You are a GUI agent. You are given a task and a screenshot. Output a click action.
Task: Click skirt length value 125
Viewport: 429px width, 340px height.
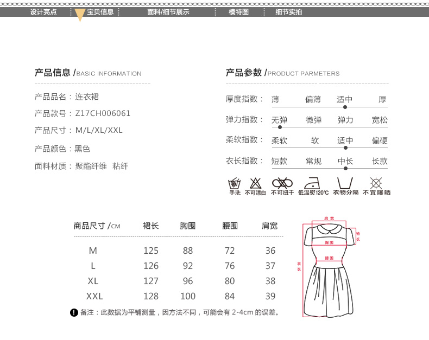151,251
